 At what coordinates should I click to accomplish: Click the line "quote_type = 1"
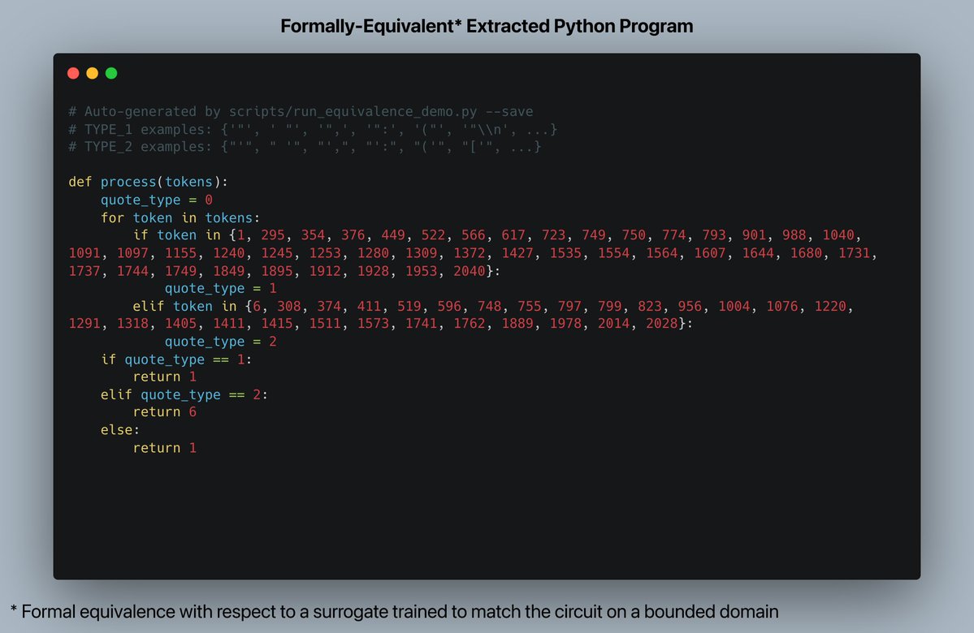tap(220, 289)
